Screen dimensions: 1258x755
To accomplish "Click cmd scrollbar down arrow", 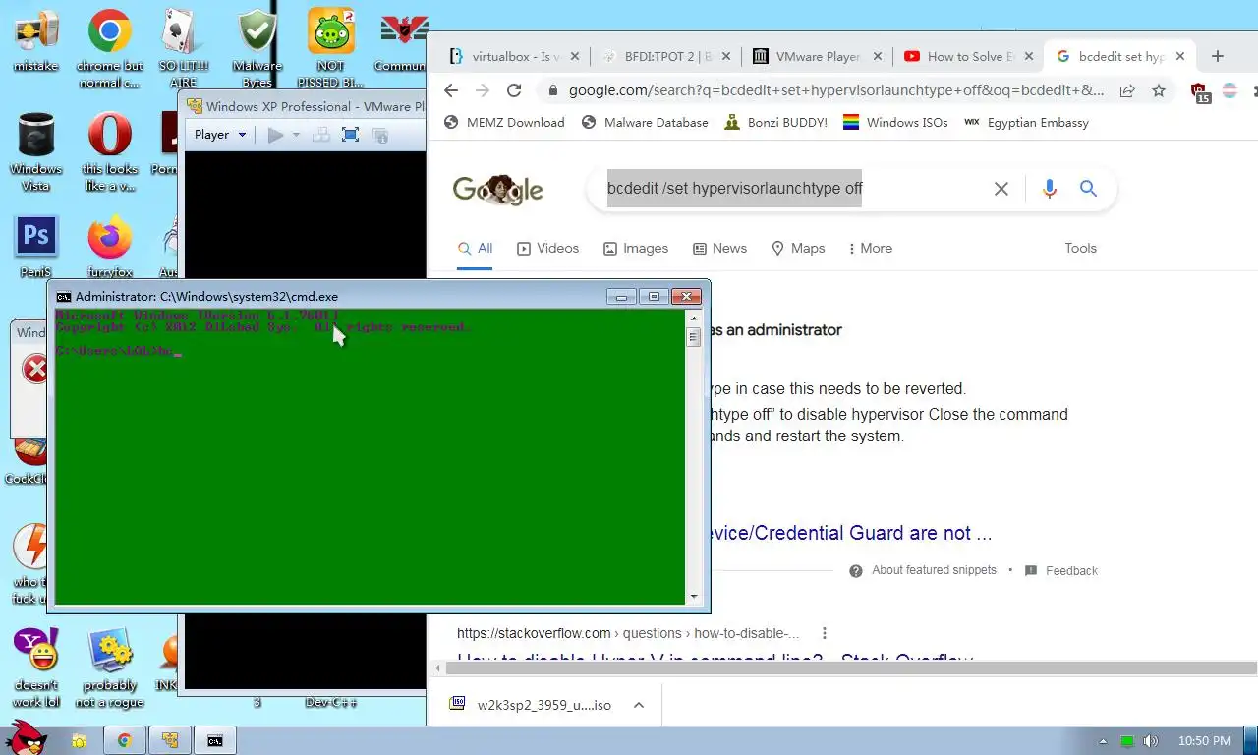I will pyautogui.click(x=694, y=596).
